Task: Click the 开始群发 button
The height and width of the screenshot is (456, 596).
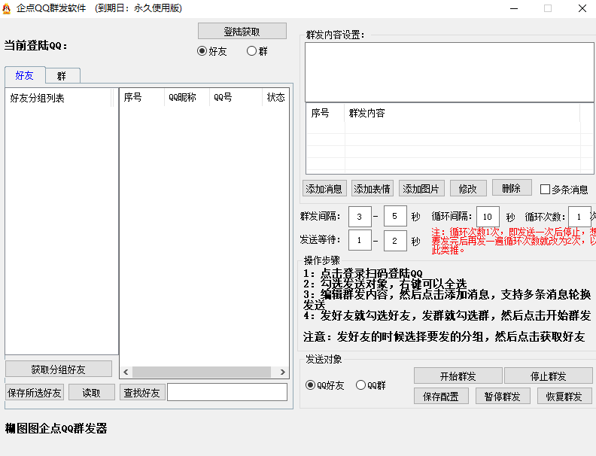Action: click(458, 375)
